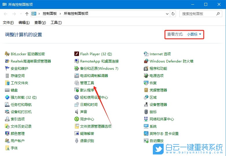Click the 电话和调制解调器 icon

click(x=76, y=76)
